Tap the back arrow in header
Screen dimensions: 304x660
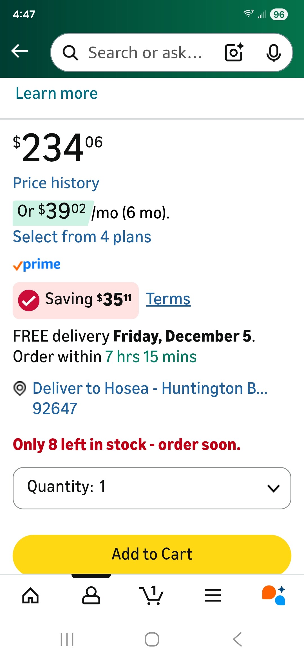pos(20,51)
